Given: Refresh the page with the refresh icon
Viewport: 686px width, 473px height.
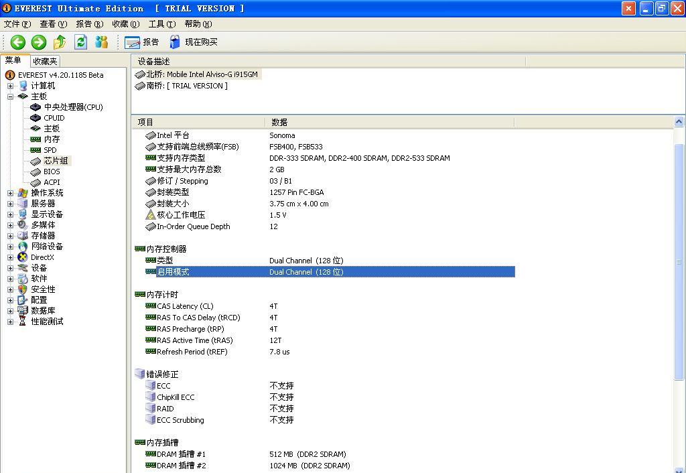Looking at the screenshot, I should point(80,42).
